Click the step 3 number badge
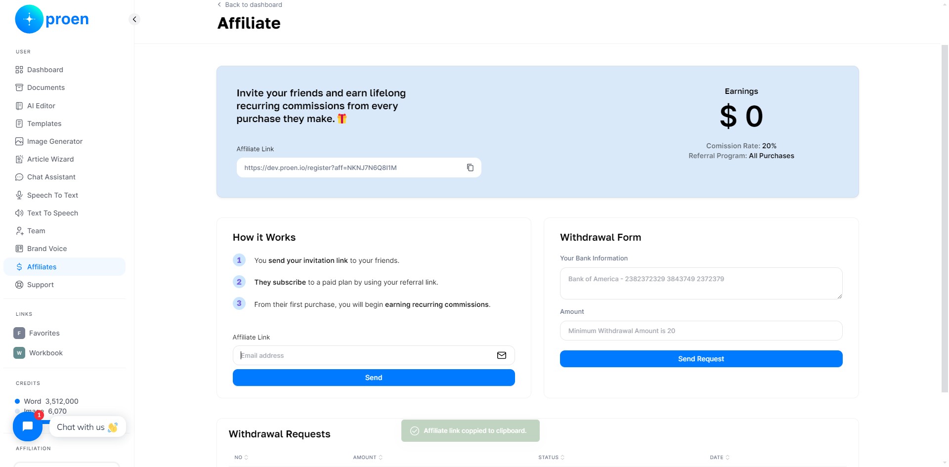Viewport: 949px width, 467px height. coord(239,303)
